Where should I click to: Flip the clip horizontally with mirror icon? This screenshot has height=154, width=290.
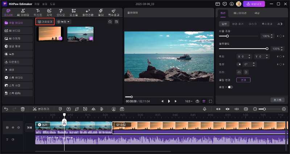[x=239, y=72]
